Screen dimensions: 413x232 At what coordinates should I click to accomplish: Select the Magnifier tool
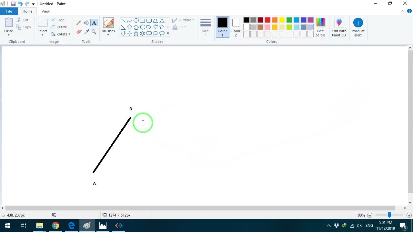click(x=94, y=32)
